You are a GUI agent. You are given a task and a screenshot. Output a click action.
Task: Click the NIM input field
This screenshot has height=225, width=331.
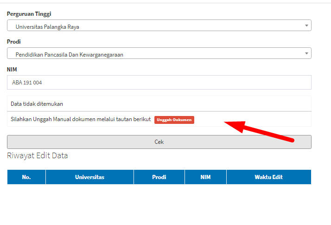click(159, 83)
